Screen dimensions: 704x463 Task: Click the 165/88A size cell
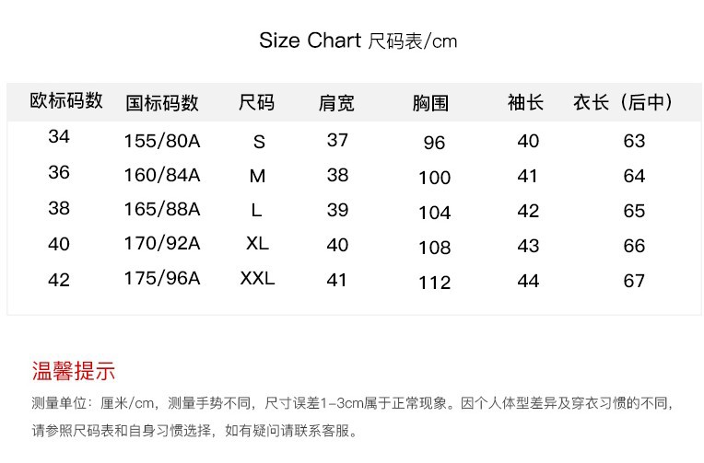(161, 210)
